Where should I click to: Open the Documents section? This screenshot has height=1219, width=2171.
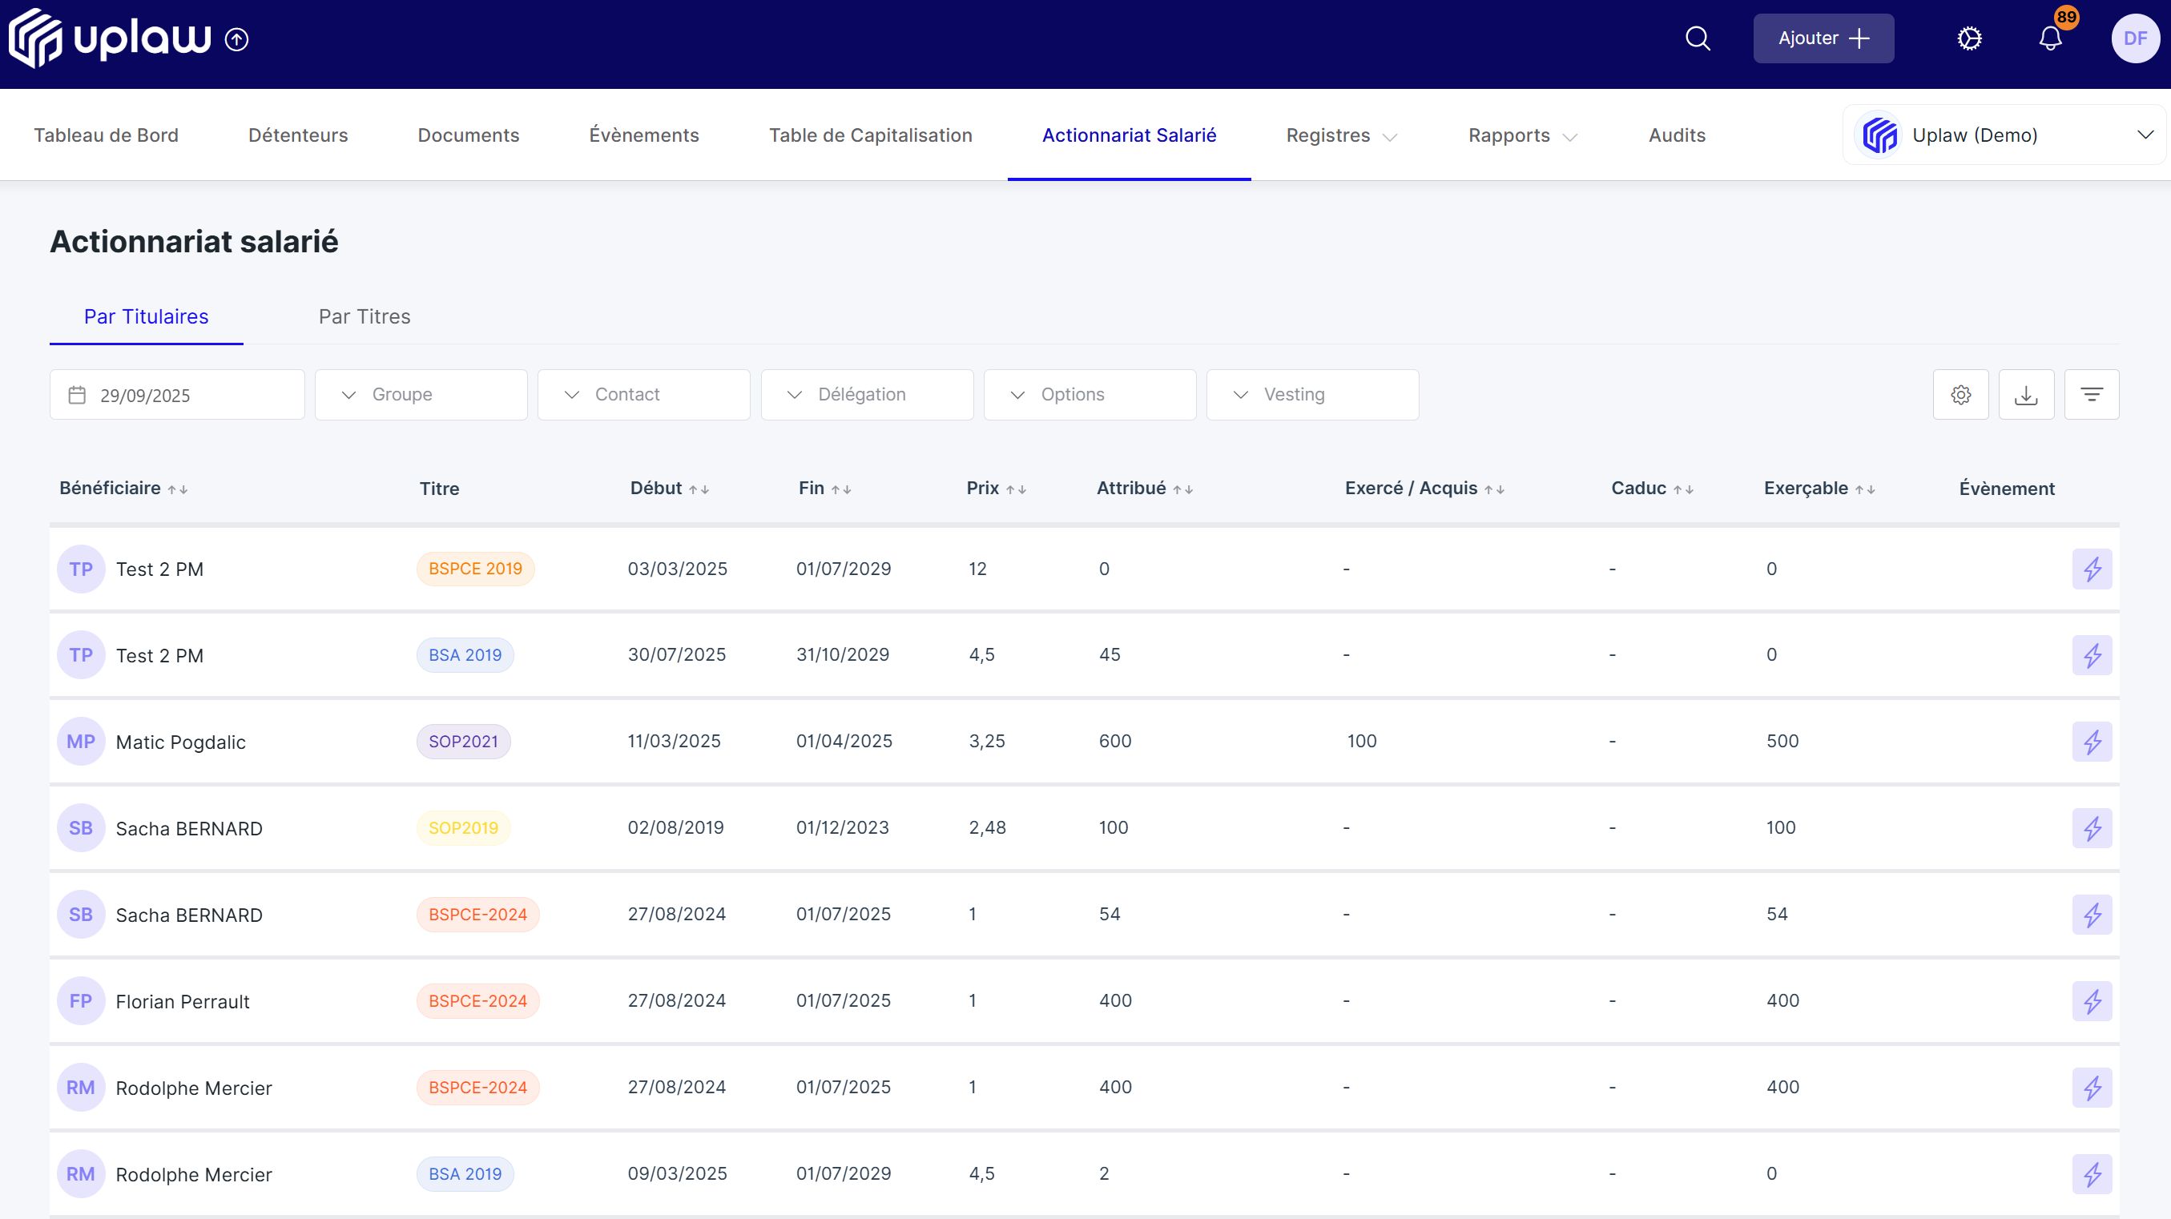(x=469, y=135)
